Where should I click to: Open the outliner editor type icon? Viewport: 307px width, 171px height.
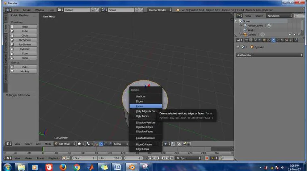click(239, 16)
